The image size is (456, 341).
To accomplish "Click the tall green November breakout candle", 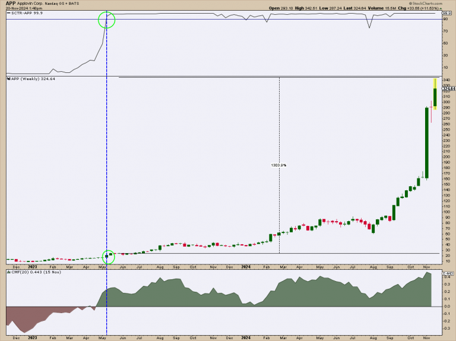I will click(x=427, y=142).
